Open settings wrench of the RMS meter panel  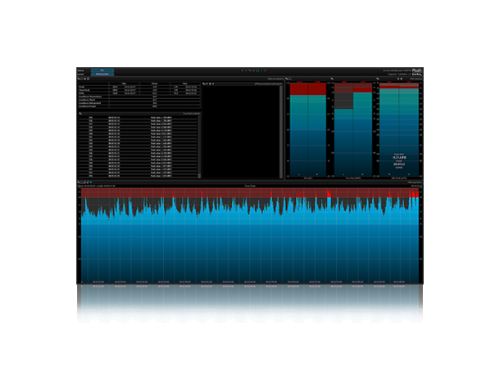point(378,79)
